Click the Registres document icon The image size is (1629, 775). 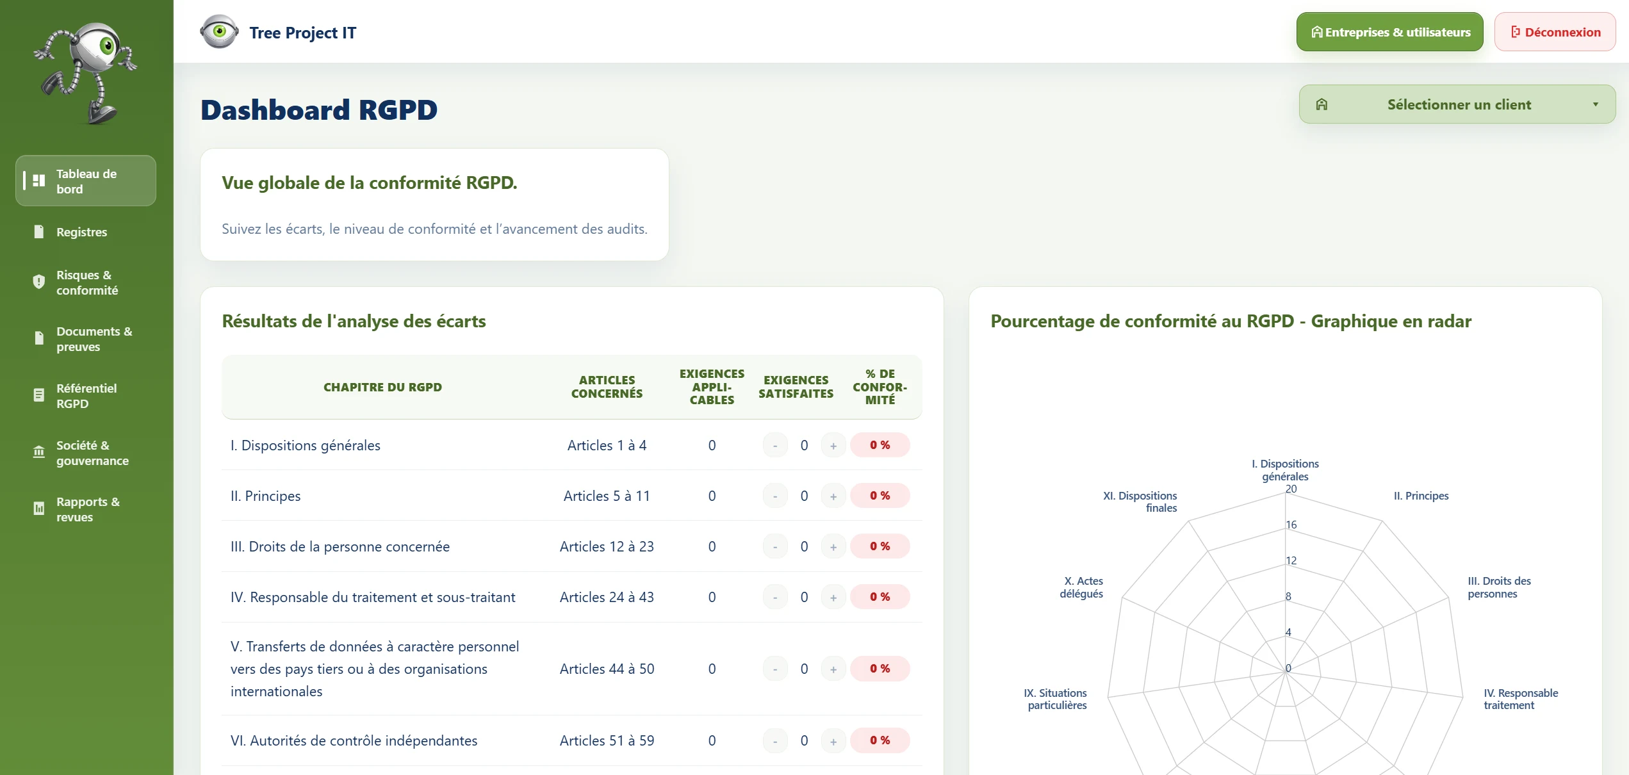[39, 232]
